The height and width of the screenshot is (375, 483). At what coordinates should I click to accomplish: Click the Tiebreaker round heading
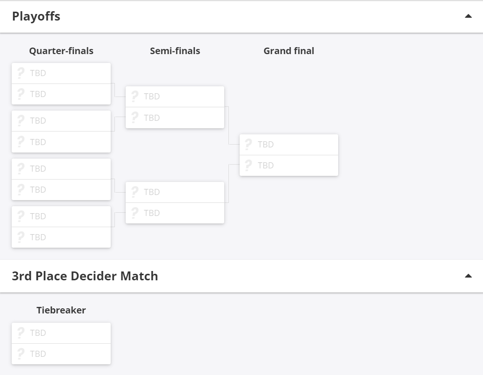tap(61, 310)
